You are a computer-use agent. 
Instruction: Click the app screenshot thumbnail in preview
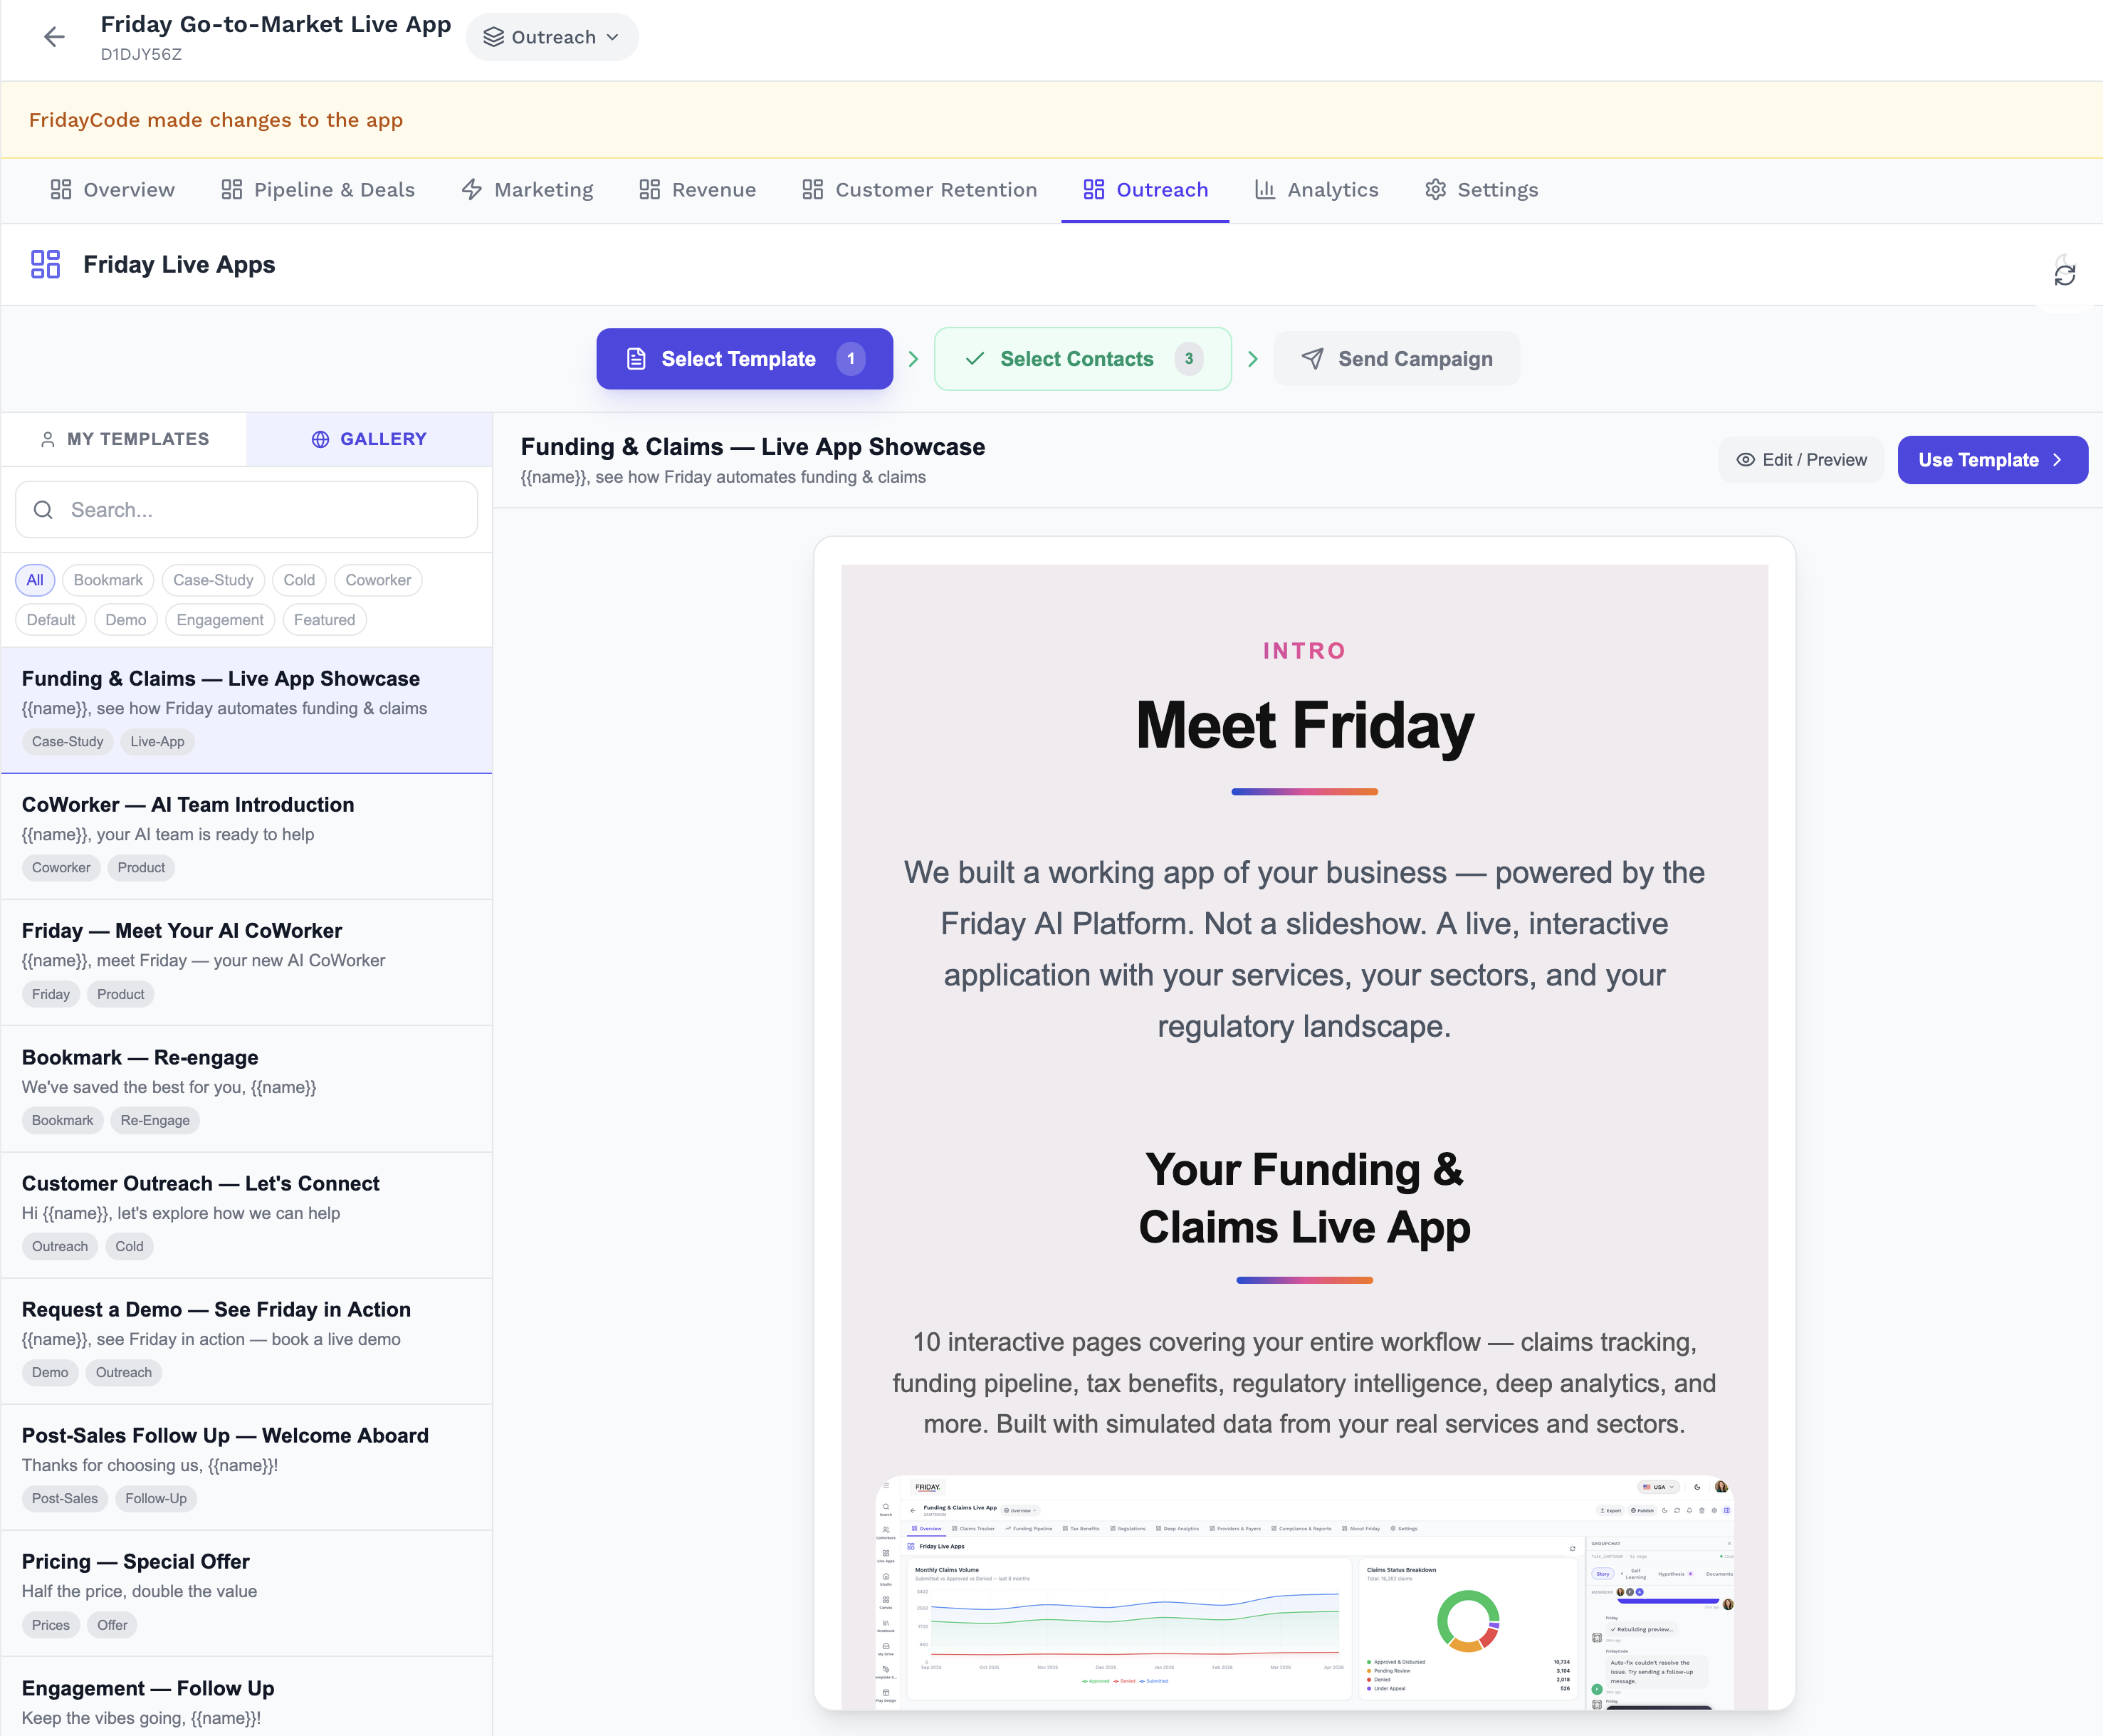(x=1304, y=1592)
